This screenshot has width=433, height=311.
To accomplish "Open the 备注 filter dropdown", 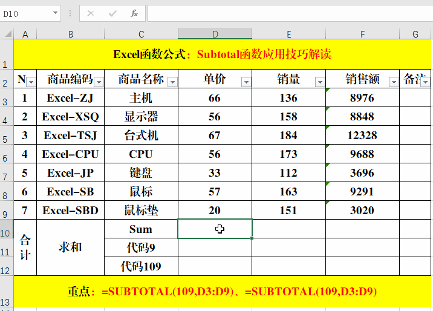I will (x=426, y=82).
